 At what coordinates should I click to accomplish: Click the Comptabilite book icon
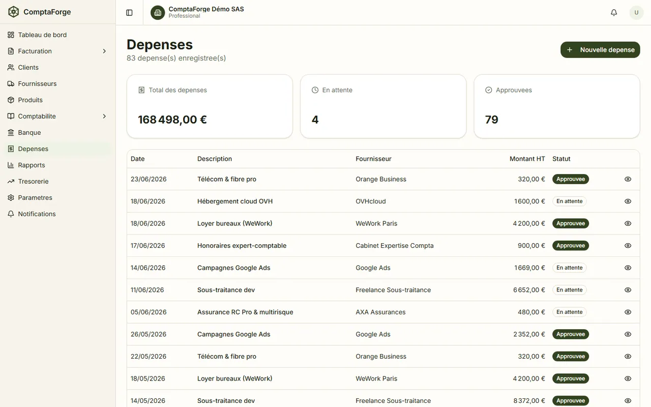[x=11, y=116]
